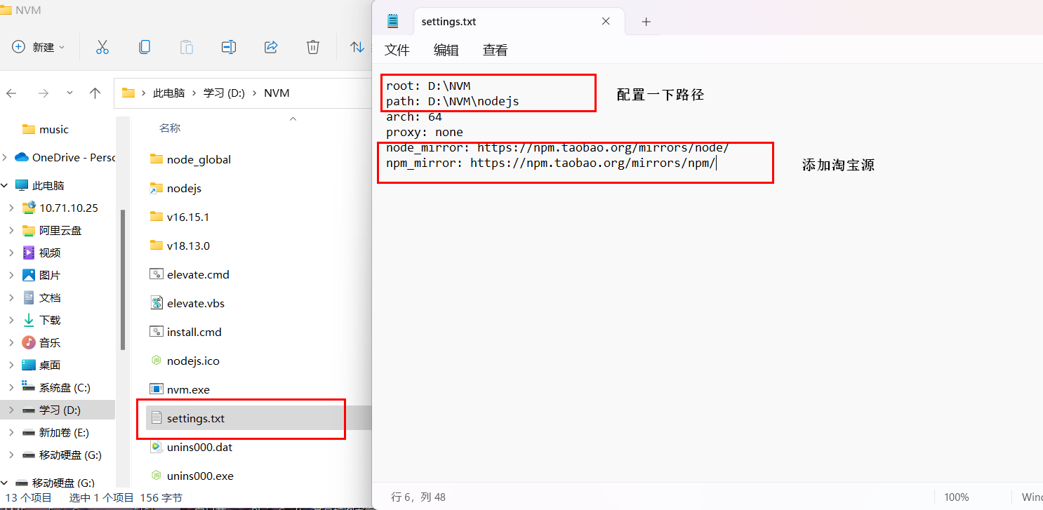Image resolution: width=1043 pixels, height=510 pixels.
Task: Expand the 图片 tree node
Action: pyautogui.click(x=11, y=275)
